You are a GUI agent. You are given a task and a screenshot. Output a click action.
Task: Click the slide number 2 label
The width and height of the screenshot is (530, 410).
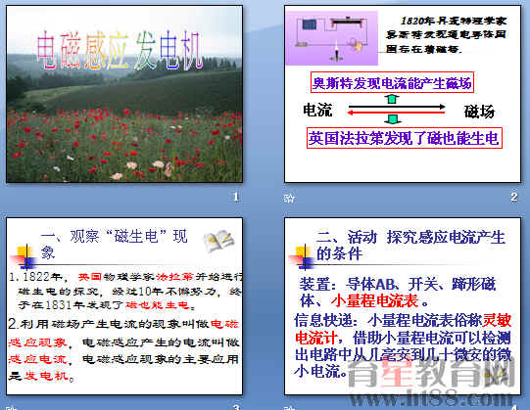click(x=514, y=197)
